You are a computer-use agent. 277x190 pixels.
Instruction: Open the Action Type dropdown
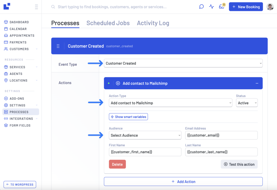point(170,103)
